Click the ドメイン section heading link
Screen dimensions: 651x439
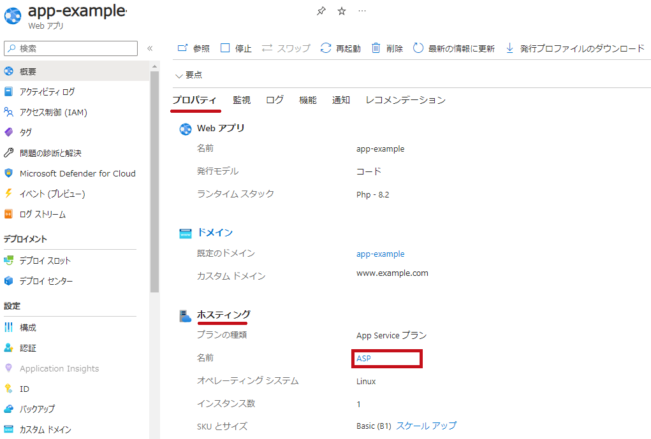(215, 233)
